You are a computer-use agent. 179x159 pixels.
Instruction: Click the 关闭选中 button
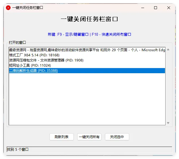117,137
